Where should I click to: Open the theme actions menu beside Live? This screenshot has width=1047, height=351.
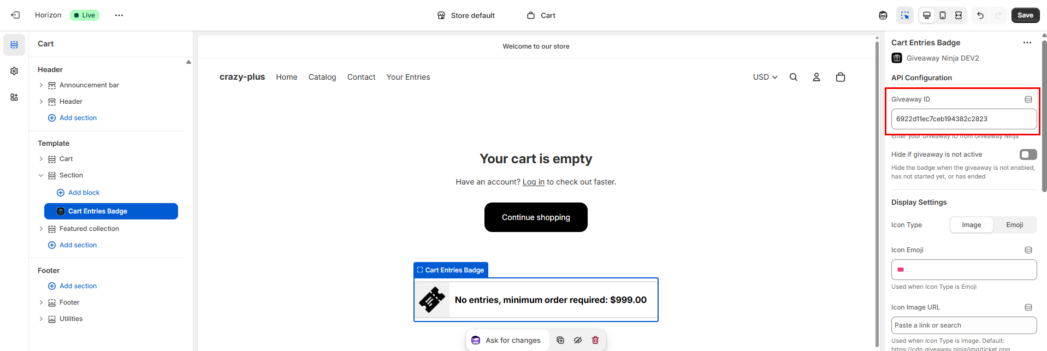[x=119, y=15]
